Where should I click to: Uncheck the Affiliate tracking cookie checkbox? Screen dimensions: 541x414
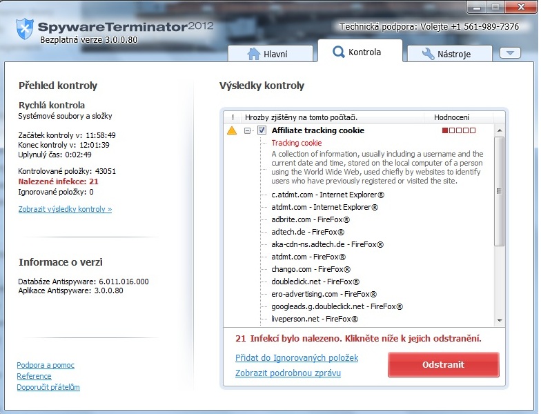pyautogui.click(x=262, y=130)
